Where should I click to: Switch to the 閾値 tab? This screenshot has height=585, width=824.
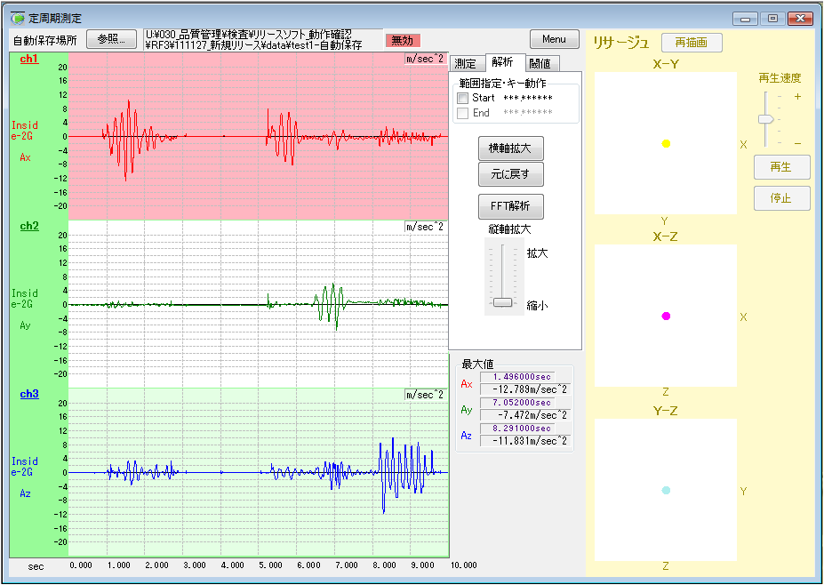click(x=540, y=64)
